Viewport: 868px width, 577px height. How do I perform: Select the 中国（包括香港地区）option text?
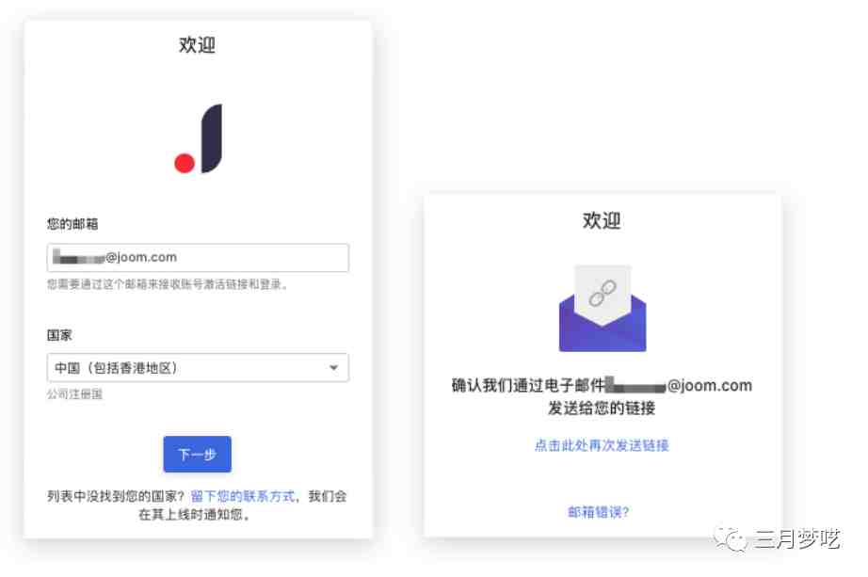tap(116, 368)
